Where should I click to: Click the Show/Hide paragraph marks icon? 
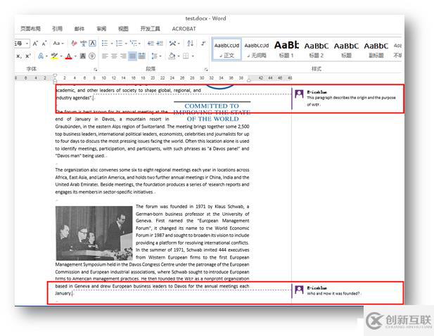[x=203, y=43]
